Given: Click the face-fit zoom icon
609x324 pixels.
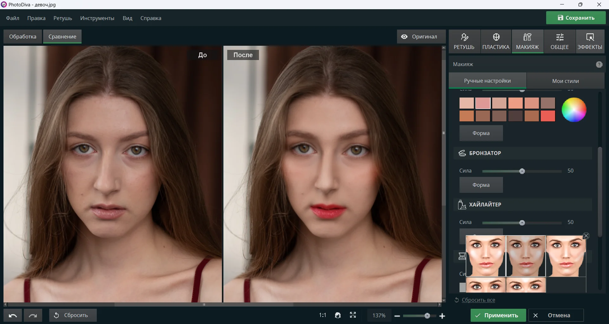Looking at the screenshot, I should (338, 315).
